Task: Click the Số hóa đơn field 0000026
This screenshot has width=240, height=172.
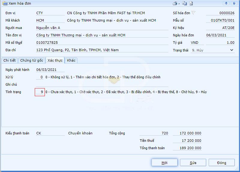Action: (x=220, y=13)
